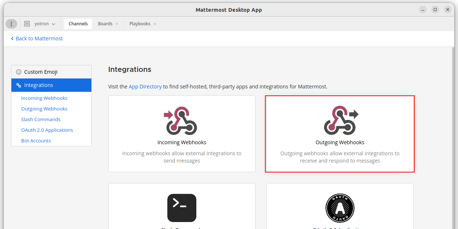The width and height of the screenshot is (458, 229).
Task: Click the smiley emoji icon
Action: pos(19,72)
